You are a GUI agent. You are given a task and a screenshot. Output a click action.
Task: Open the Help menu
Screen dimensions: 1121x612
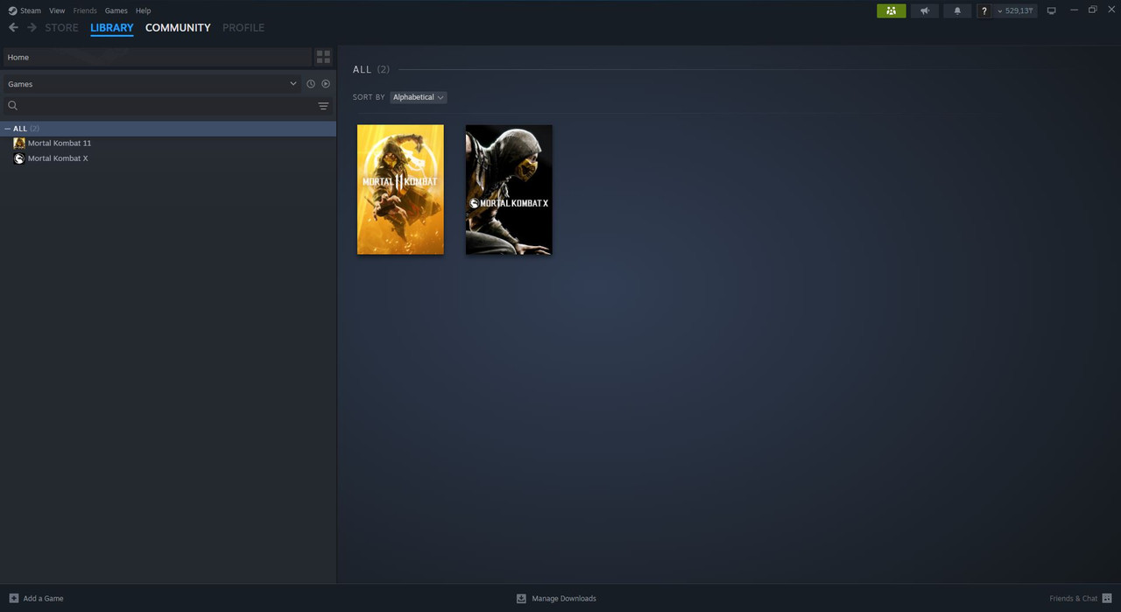pos(144,11)
